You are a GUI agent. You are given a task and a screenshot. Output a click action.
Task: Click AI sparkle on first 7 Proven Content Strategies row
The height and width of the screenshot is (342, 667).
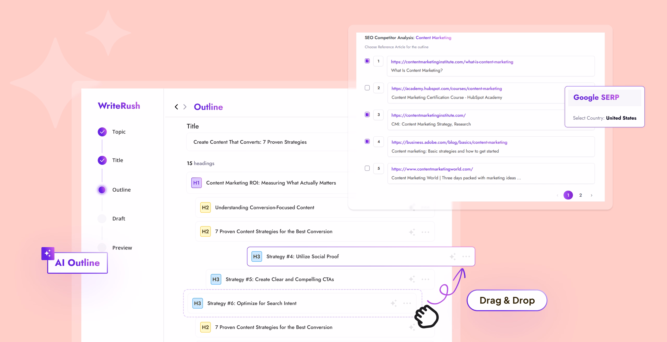pyautogui.click(x=412, y=232)
